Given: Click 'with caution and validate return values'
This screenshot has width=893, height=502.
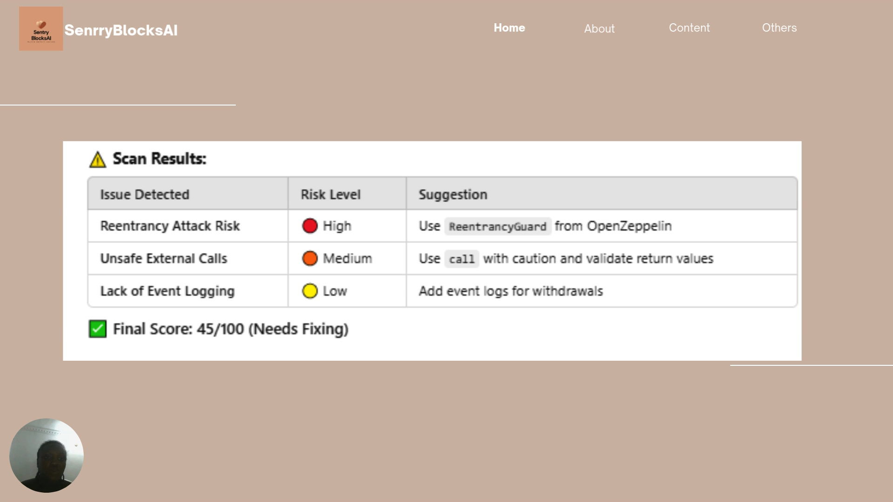Looking at the screenshot, I should 598,258.
